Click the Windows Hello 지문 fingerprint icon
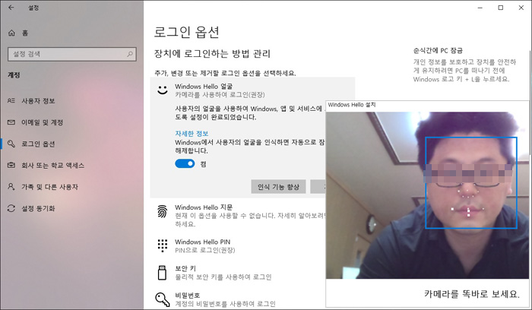This screenshot has width=532, height=310. (163, 211)
